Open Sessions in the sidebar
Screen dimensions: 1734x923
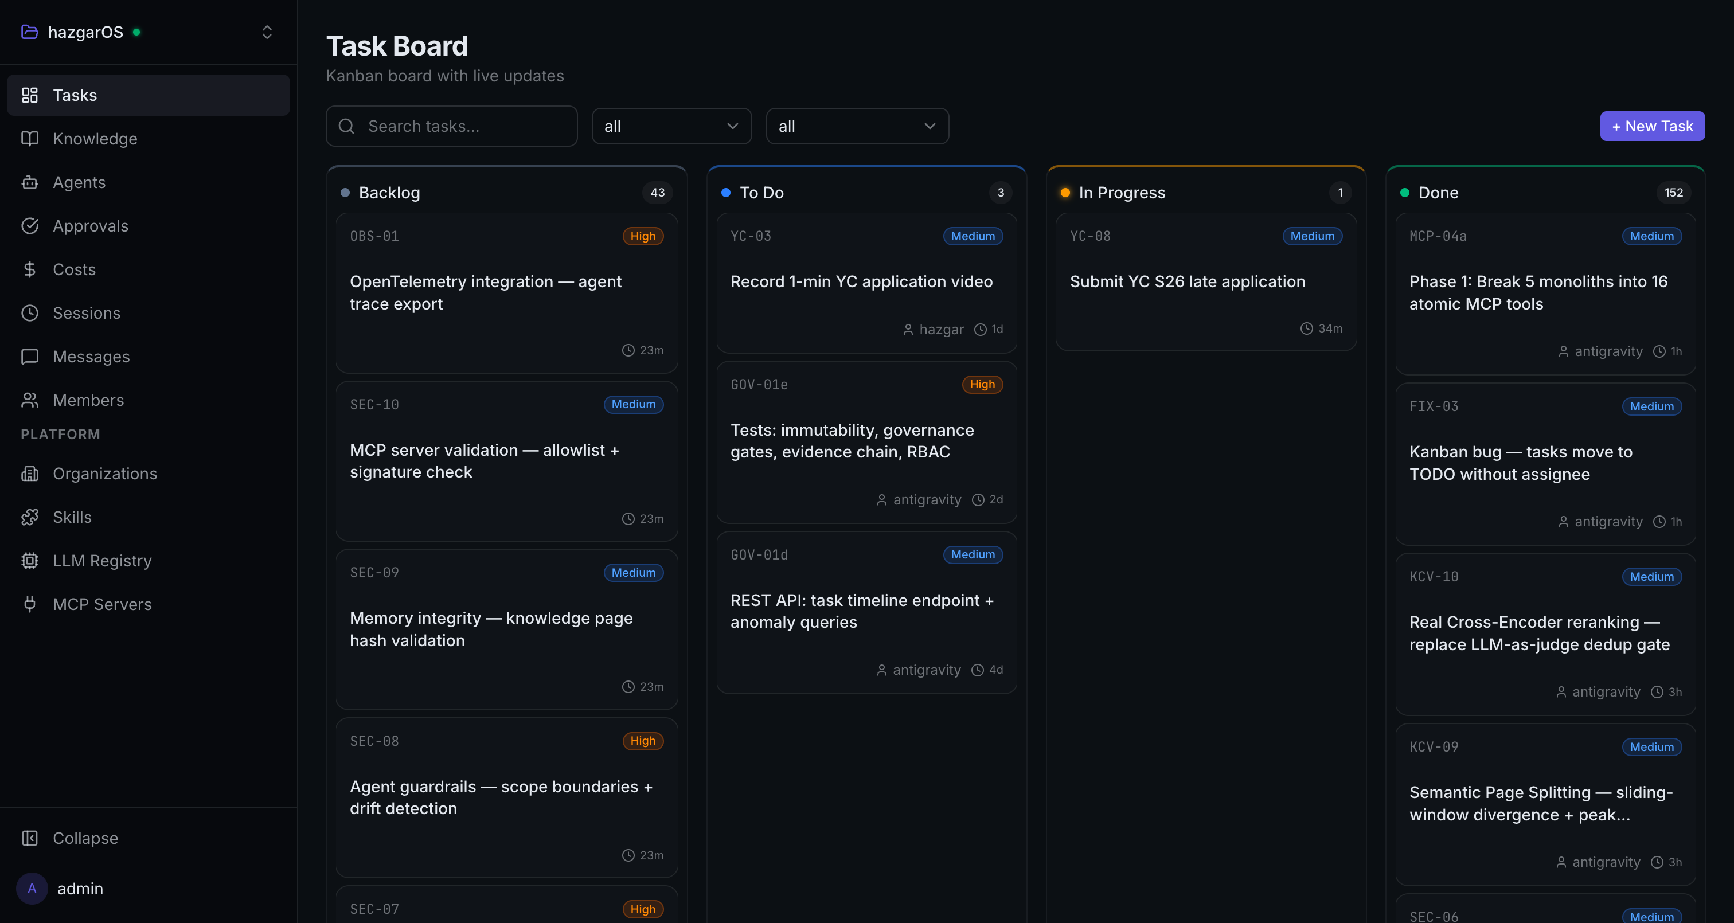coord(148,313)
